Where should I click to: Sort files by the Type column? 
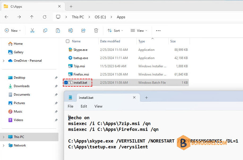click(142, 41)
